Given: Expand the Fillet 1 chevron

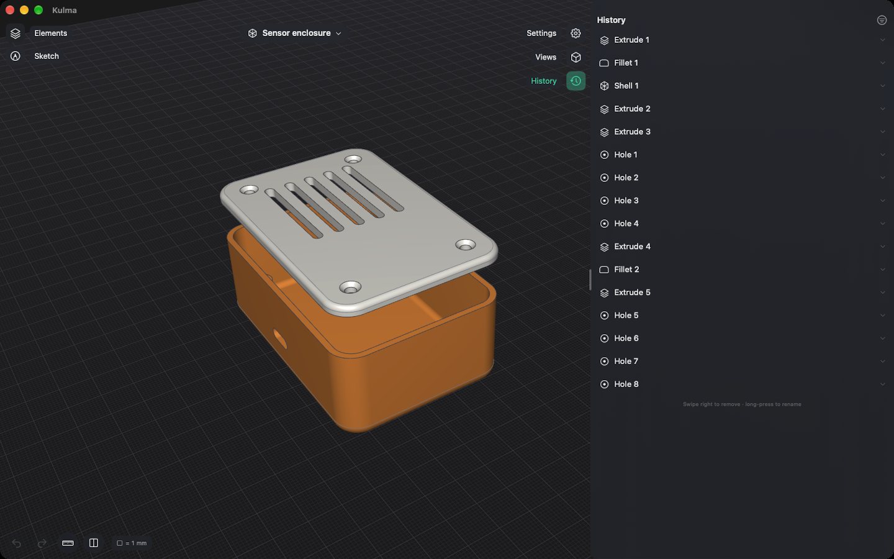Looking at the screenshot, I should click(x=882, y=63).
